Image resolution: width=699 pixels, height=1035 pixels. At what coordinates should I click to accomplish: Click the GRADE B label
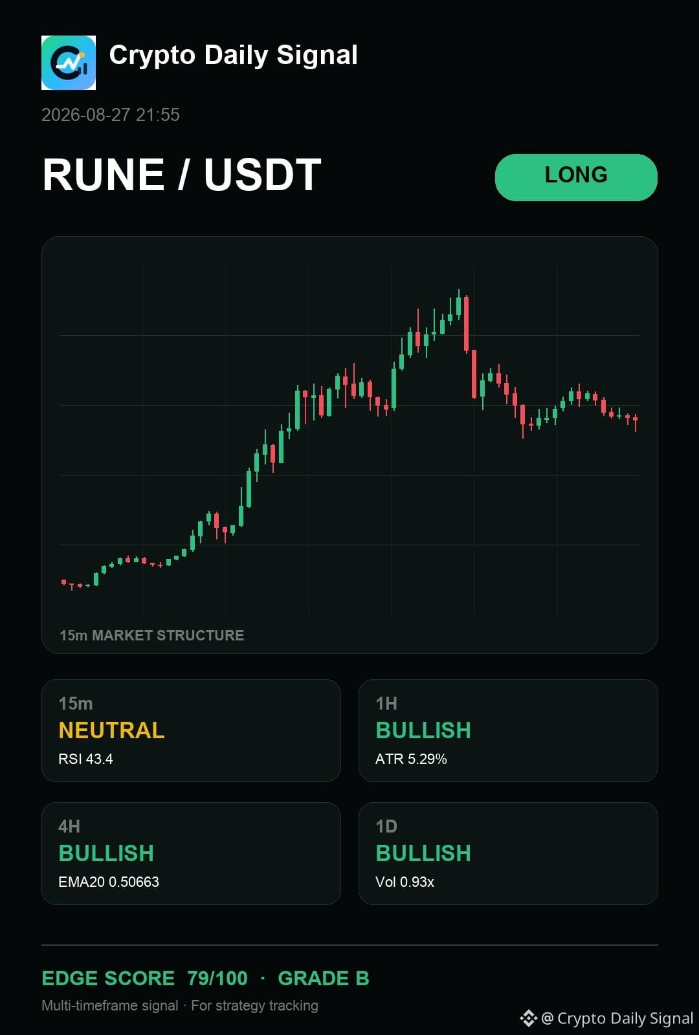[324, 978]
